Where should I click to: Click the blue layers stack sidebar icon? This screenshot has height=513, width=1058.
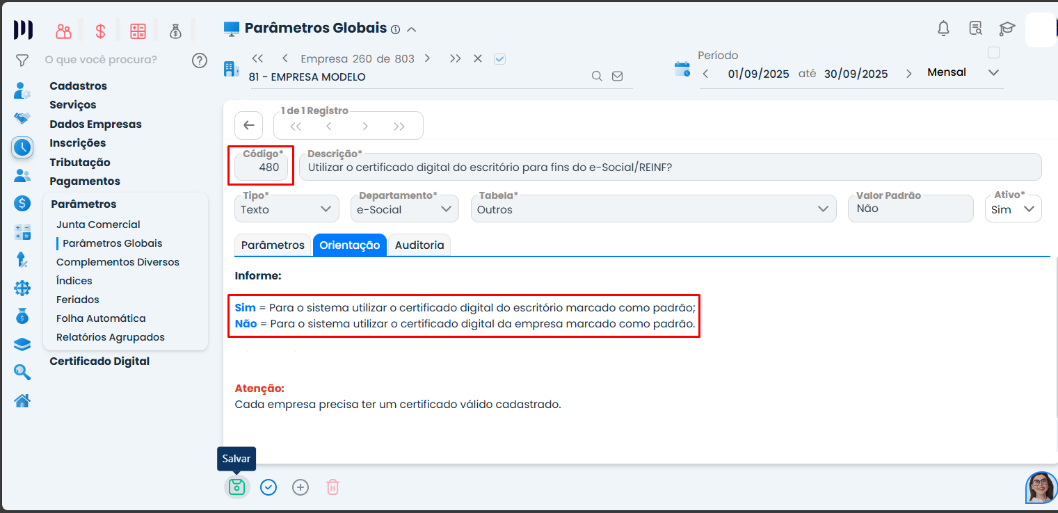(x=22, y=345)
